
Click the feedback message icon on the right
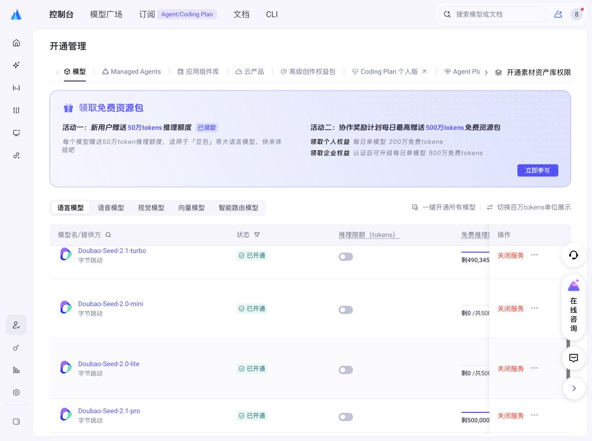point(574,358)
